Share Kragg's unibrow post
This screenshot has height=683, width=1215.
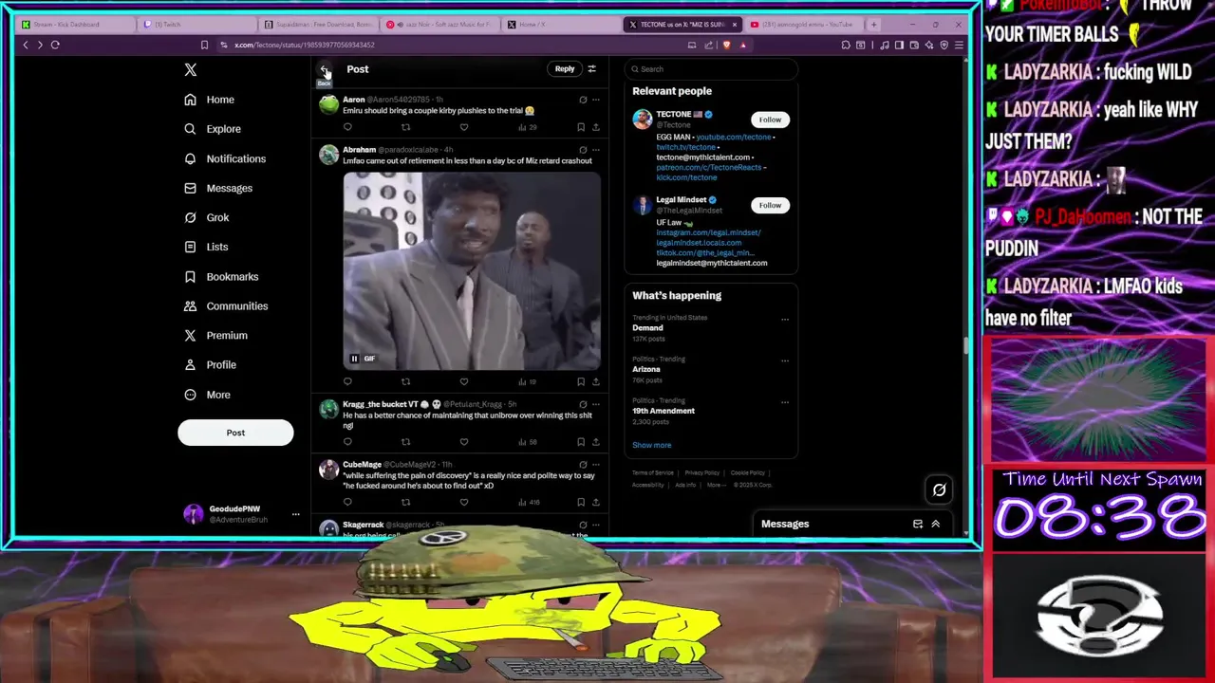(596, 442)
